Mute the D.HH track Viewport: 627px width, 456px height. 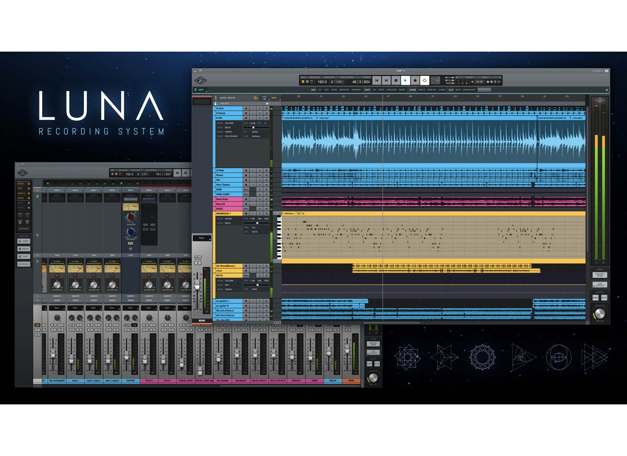266,118
